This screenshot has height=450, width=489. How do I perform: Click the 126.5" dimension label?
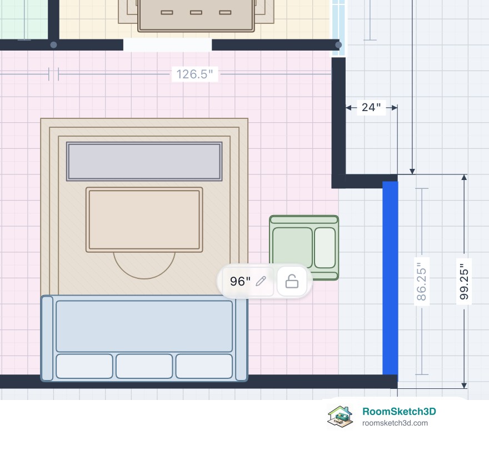[x=194, y=74]
